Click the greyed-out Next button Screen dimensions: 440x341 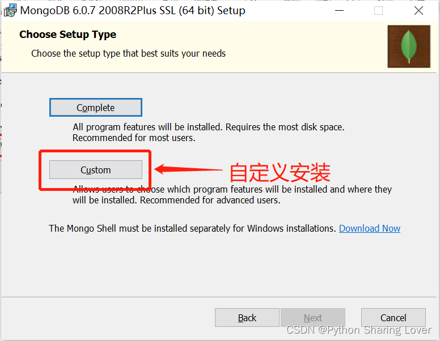coord(313,318)
